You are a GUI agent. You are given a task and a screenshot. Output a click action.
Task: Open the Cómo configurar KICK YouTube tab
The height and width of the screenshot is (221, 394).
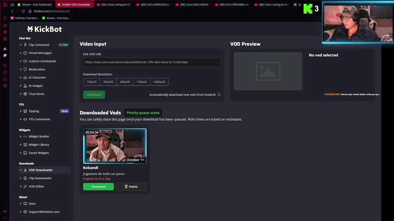114,5
